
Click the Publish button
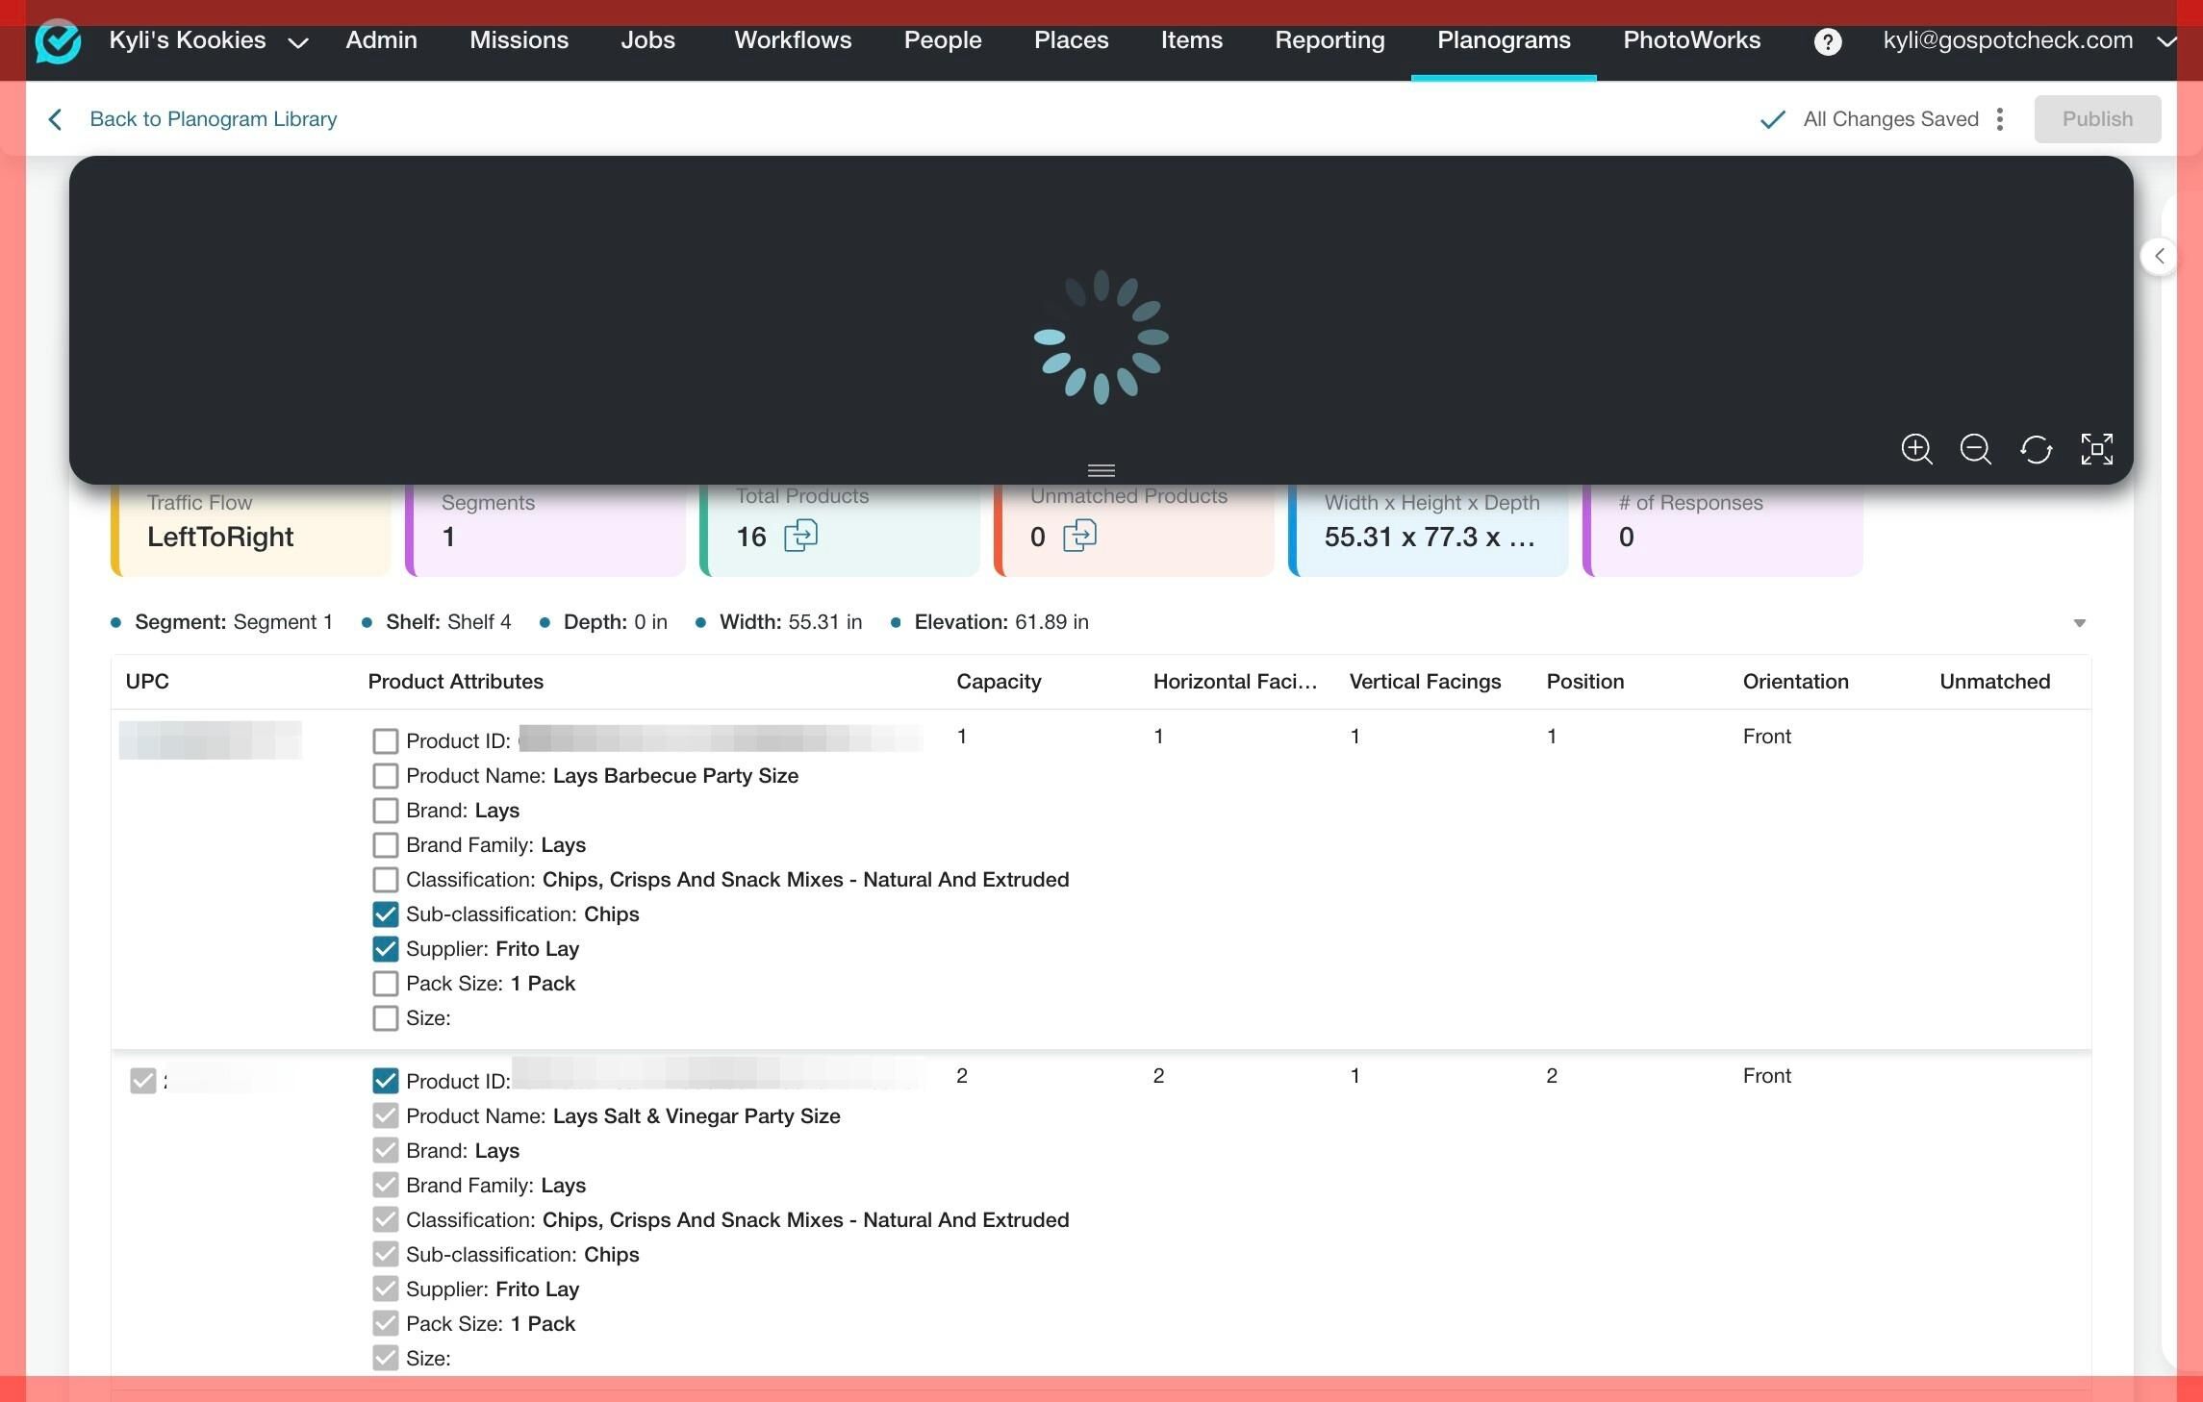2097,119
